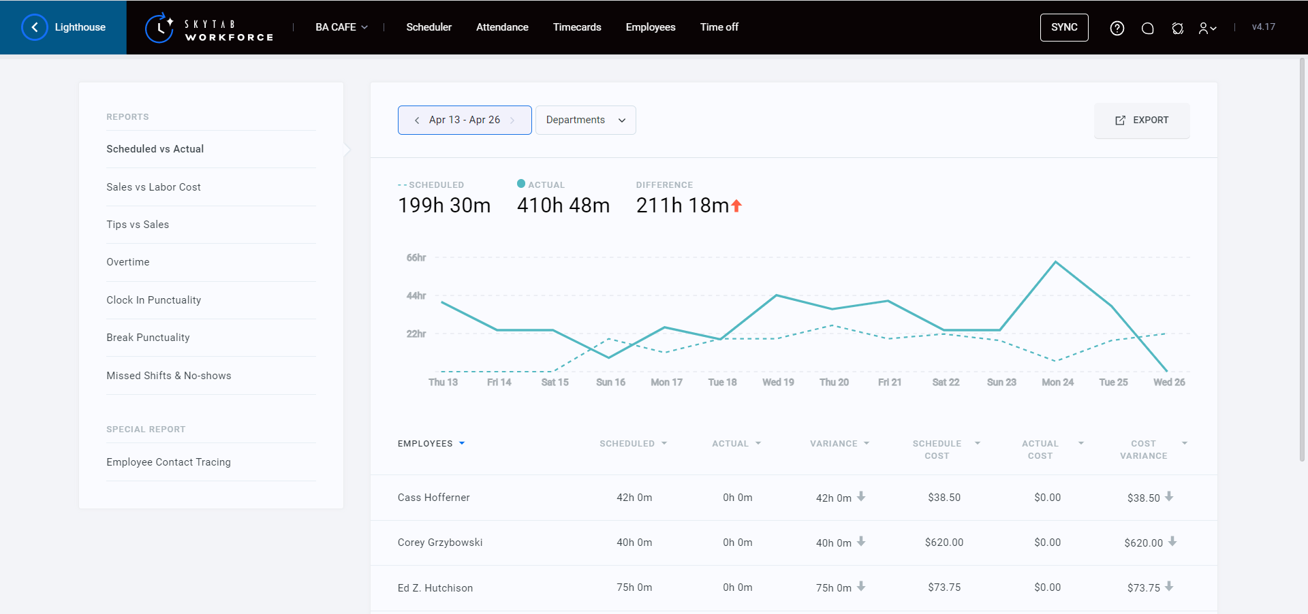The width and height of the screenshot is (1308, 614).
Task: Click the Mon 24 peak on chart
Action: (x=1056, y=262)
